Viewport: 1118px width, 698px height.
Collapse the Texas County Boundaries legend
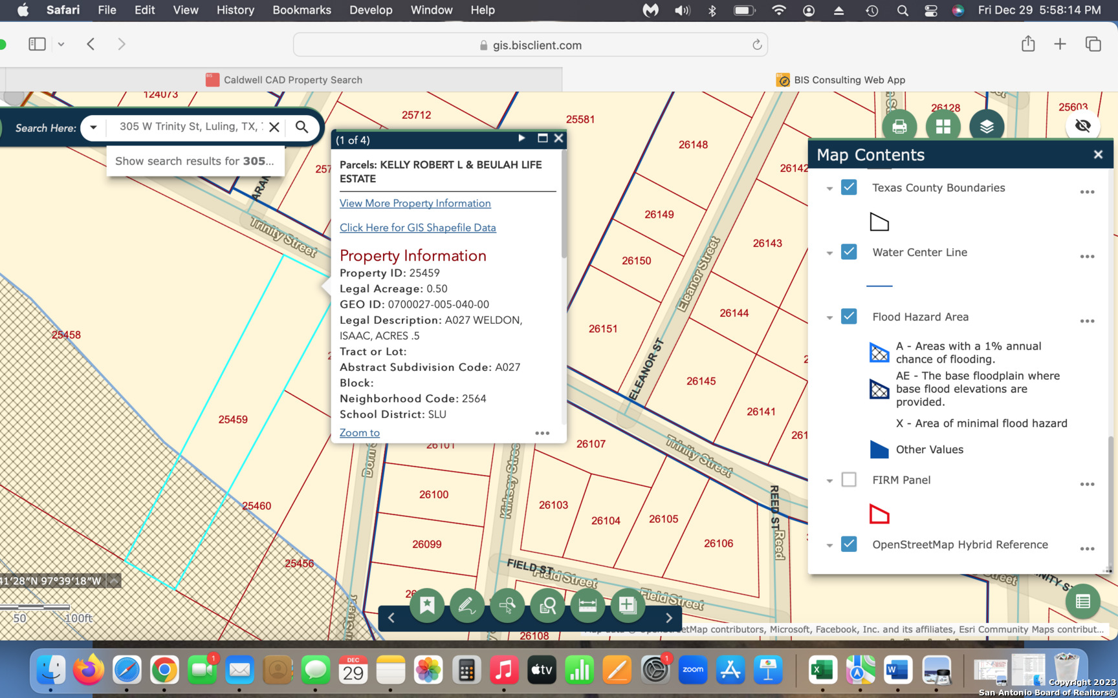click(x=829, y=189)
